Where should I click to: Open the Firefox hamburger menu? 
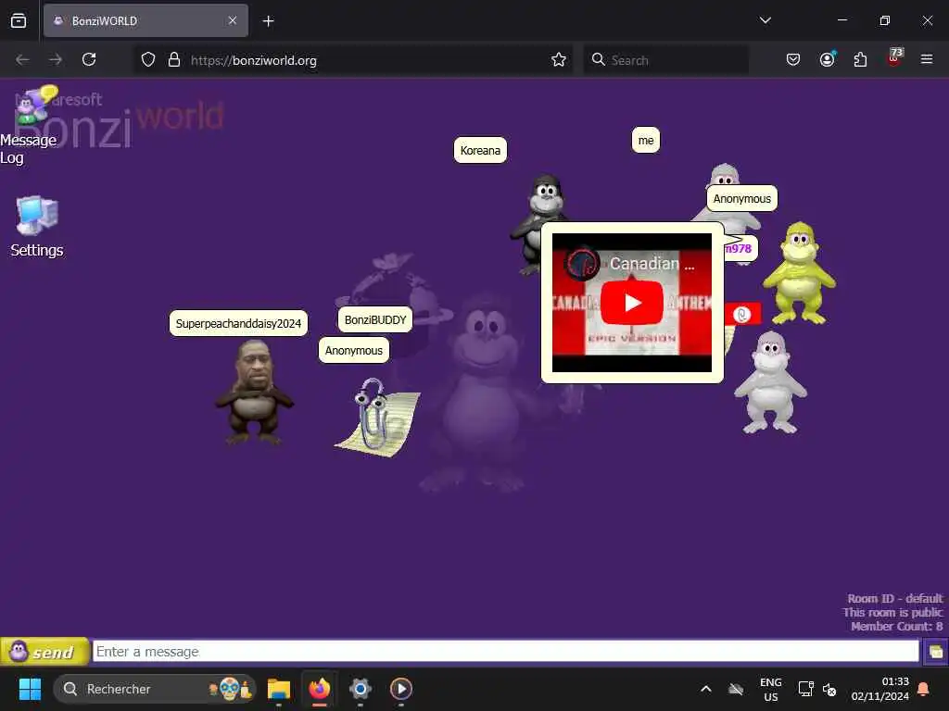tap(927, 59)
